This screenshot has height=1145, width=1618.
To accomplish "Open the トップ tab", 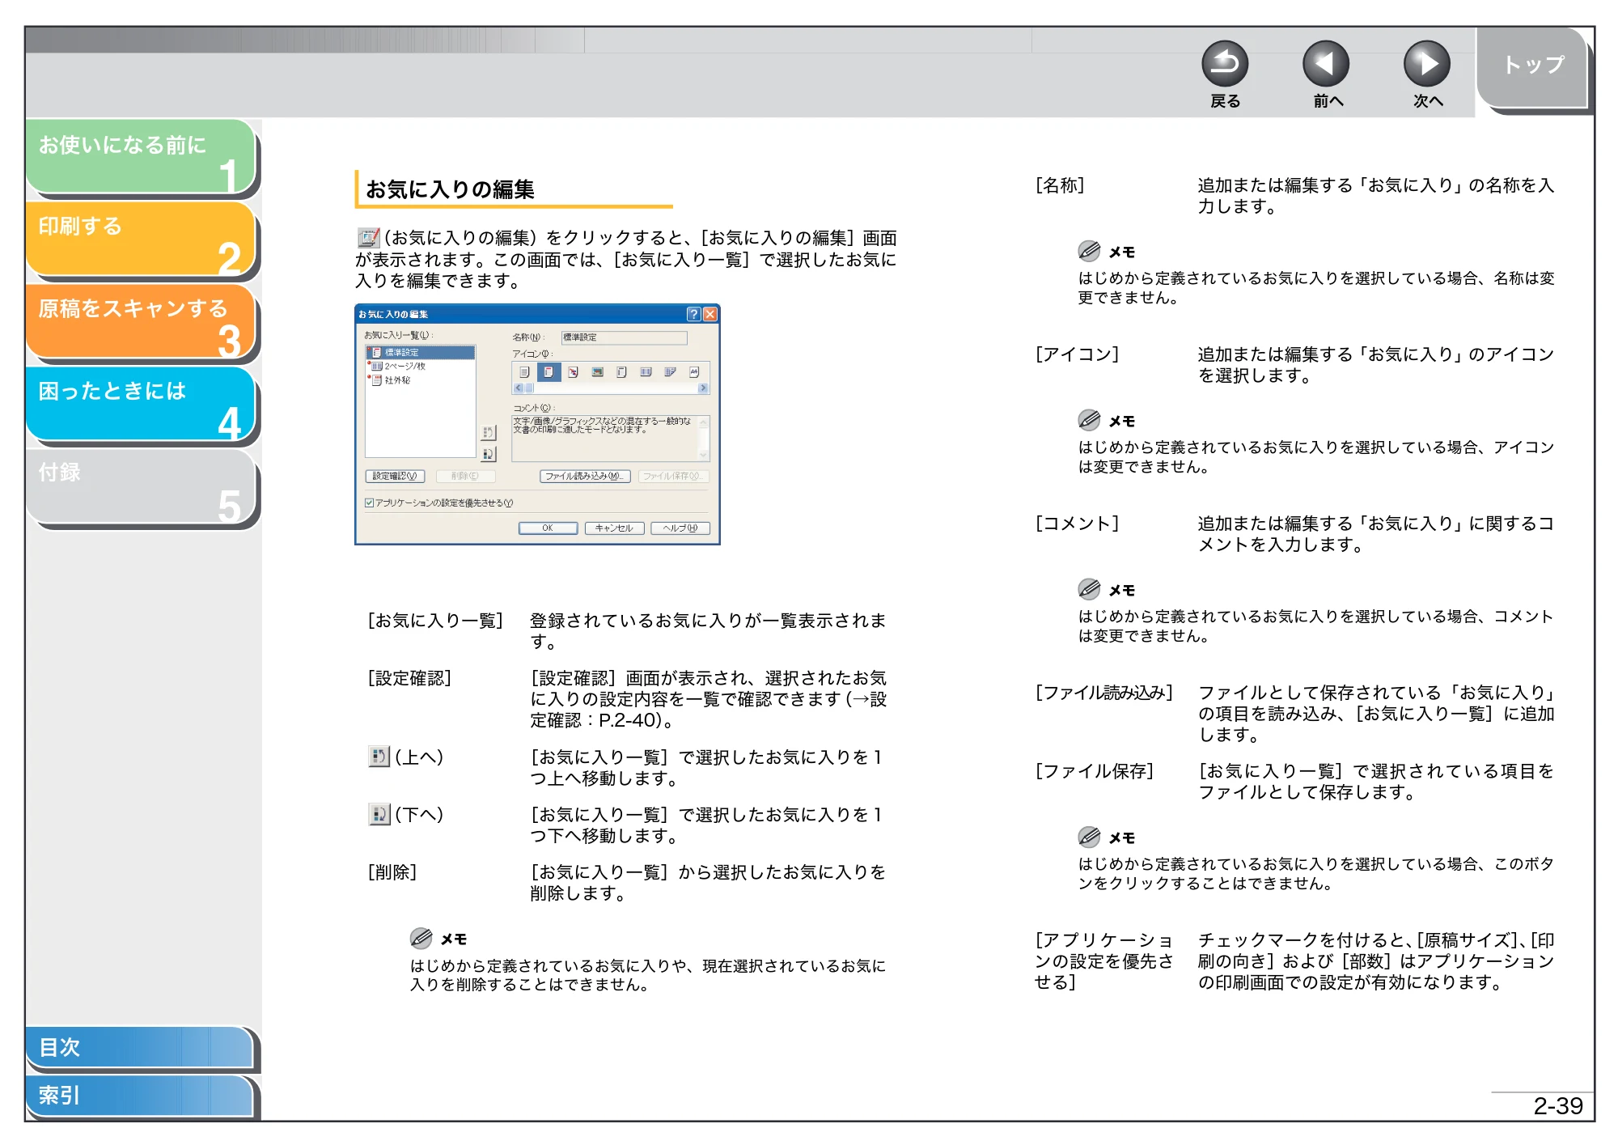I will pos(1532,66).
